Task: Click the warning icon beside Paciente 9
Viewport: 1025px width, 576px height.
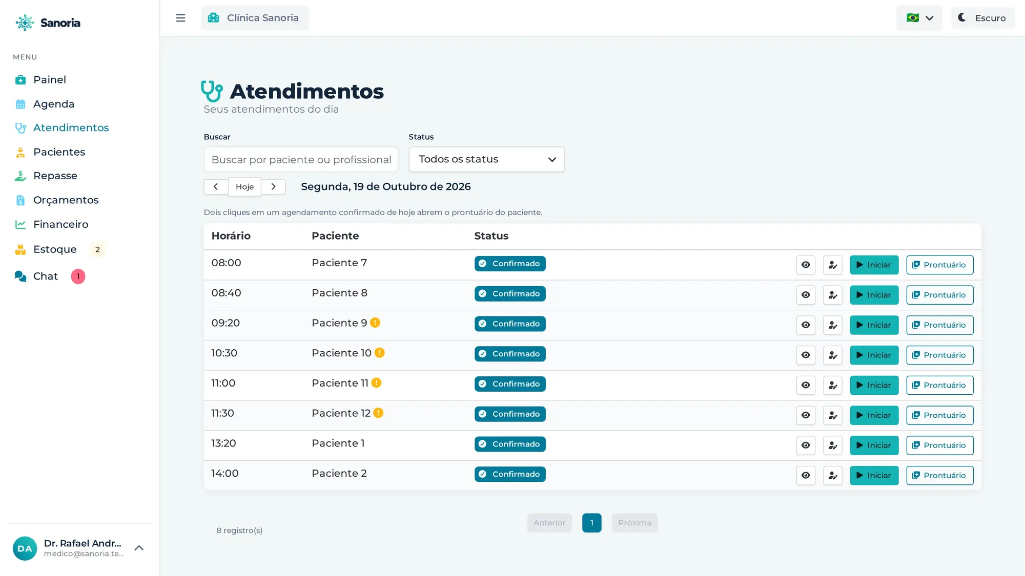Action: pos(375,323)
